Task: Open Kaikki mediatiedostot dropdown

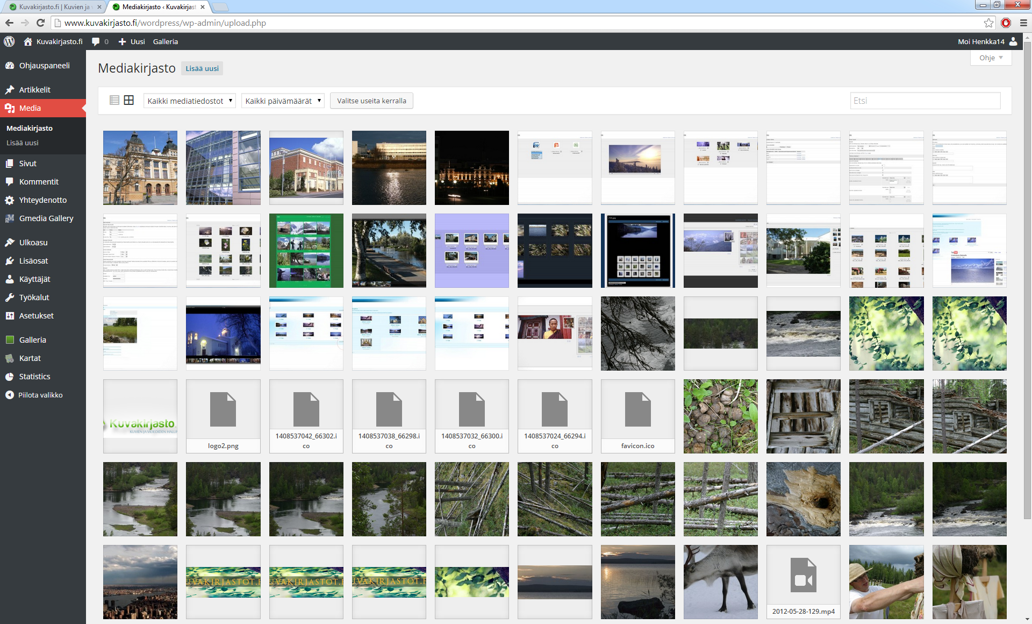Action: [190, 101]
